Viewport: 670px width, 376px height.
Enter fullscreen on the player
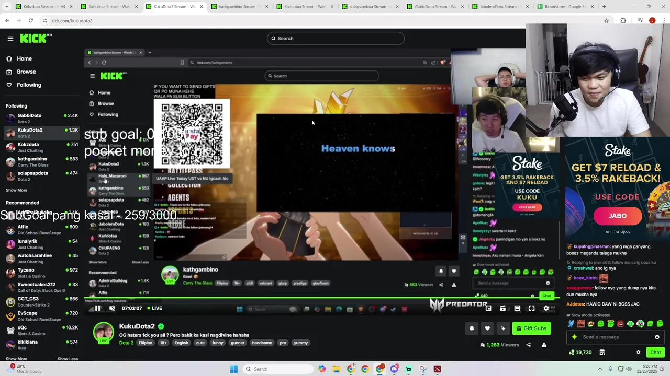pyautogui.click(x=531, y=308)
